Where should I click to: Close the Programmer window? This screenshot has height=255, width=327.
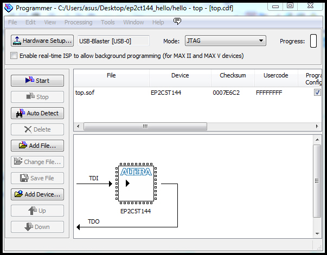point(311,6)
